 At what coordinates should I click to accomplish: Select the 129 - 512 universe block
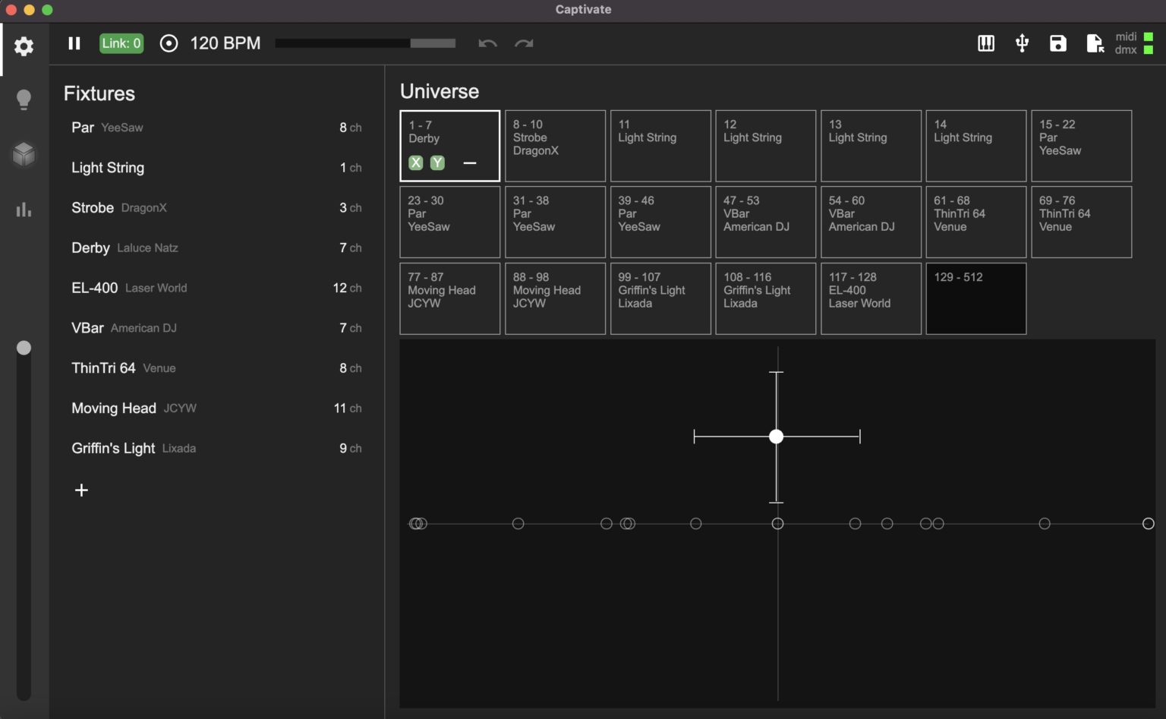coord(976,298)
